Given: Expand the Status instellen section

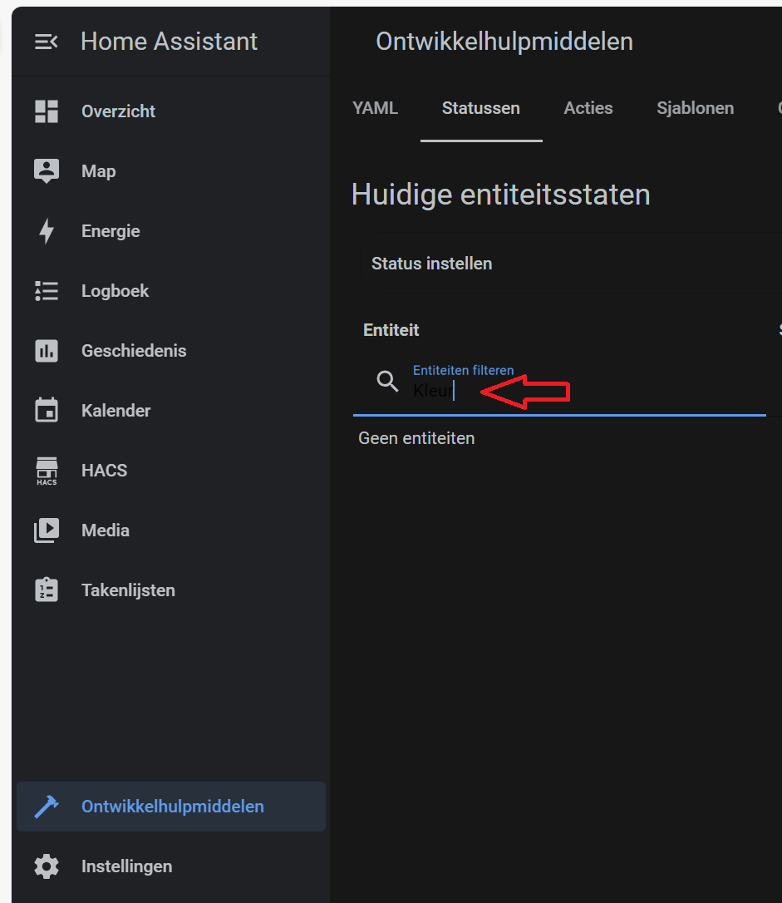Looking at the screenshot, I should (432, 264).
